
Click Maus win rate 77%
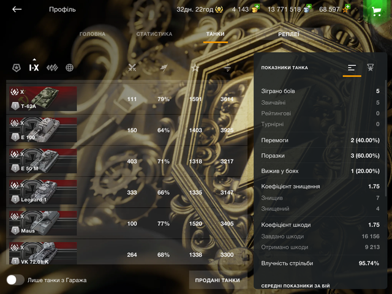164,224
